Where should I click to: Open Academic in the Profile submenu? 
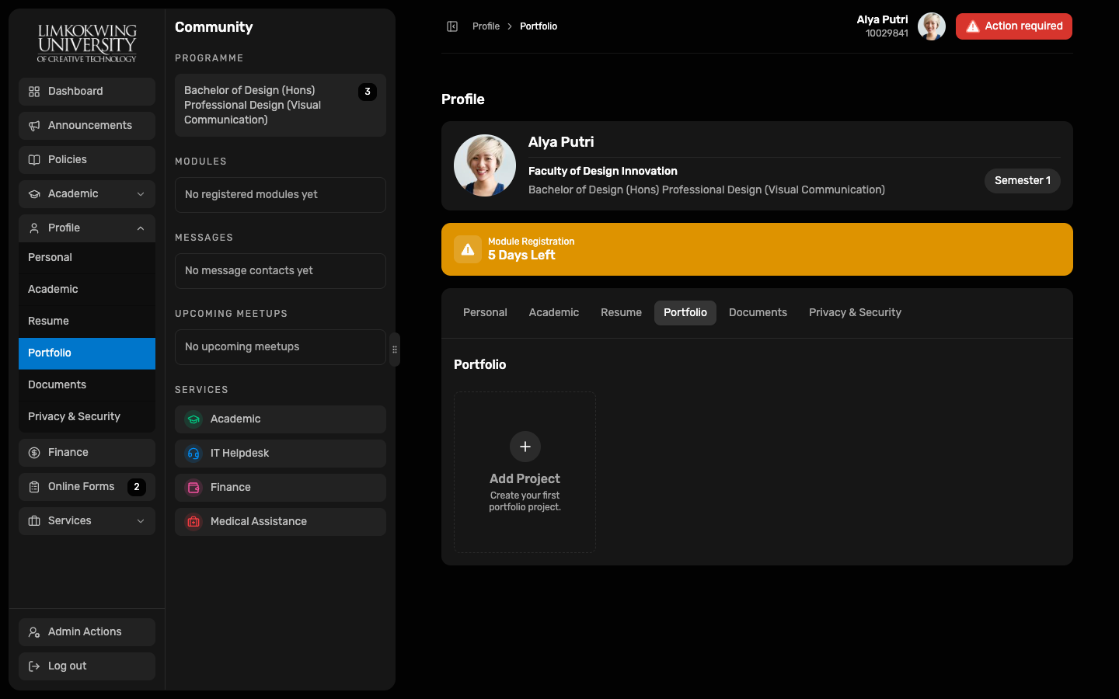(x=87, y=290)
